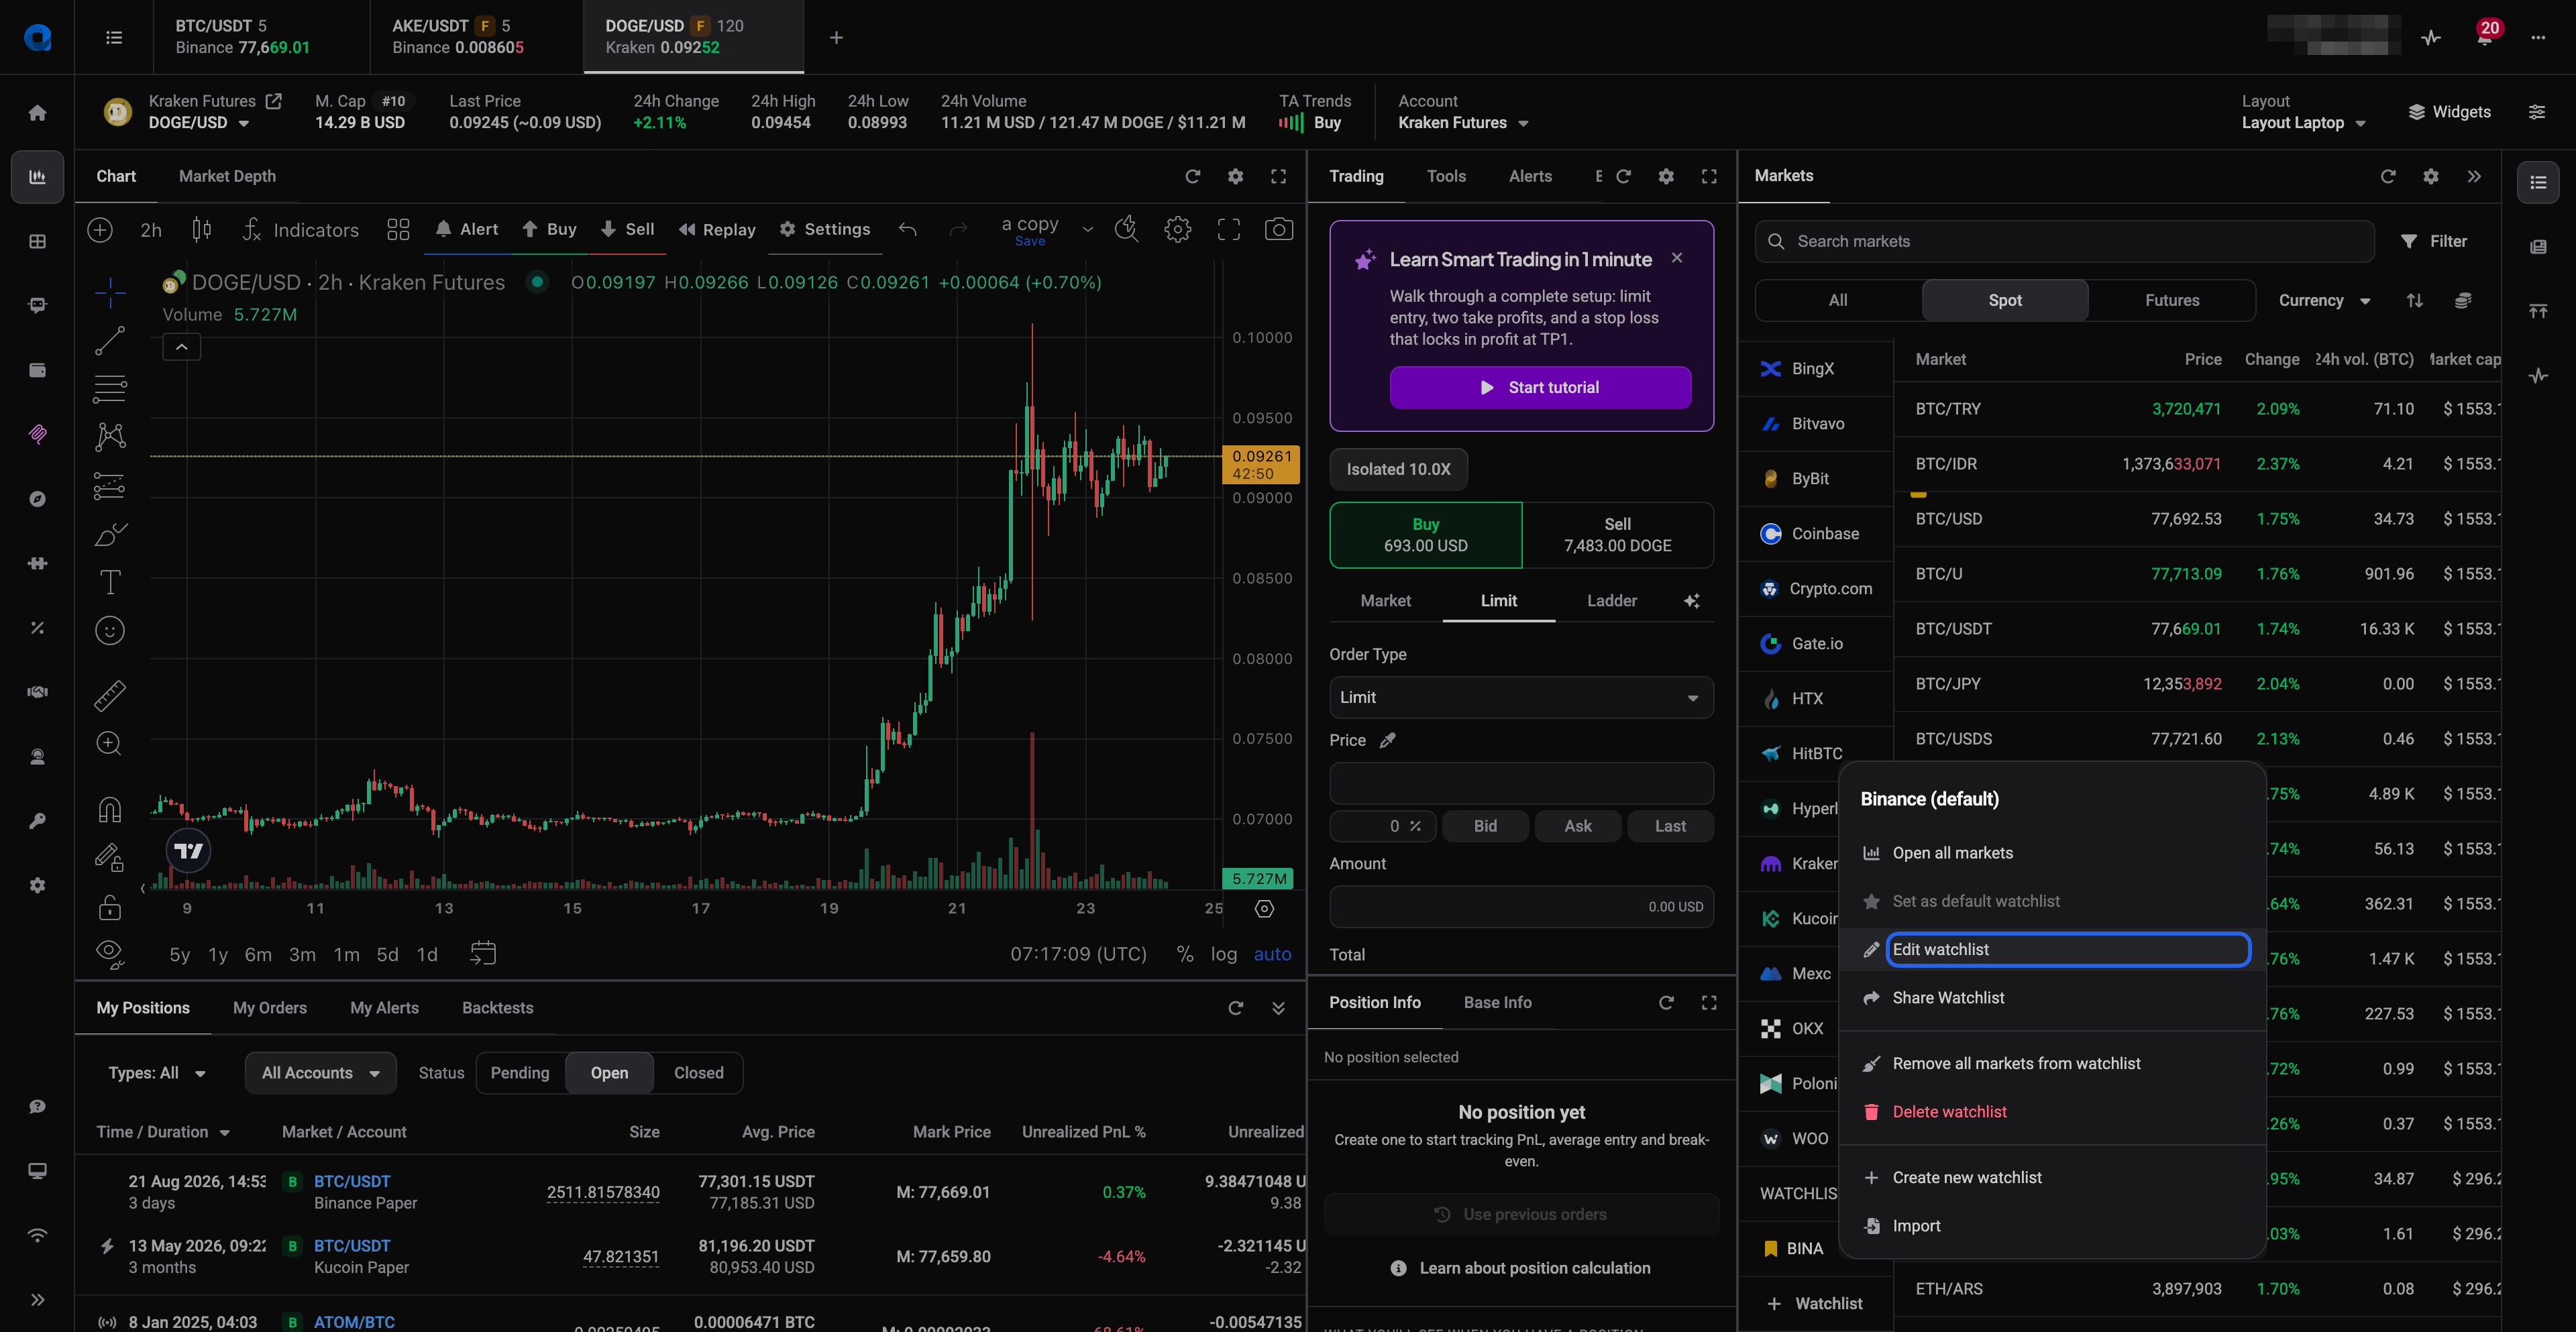Open the DOGE/USD market selector dropdown
The width and height of the screenshot is (2576, 1332).
[x=199, y=123]
